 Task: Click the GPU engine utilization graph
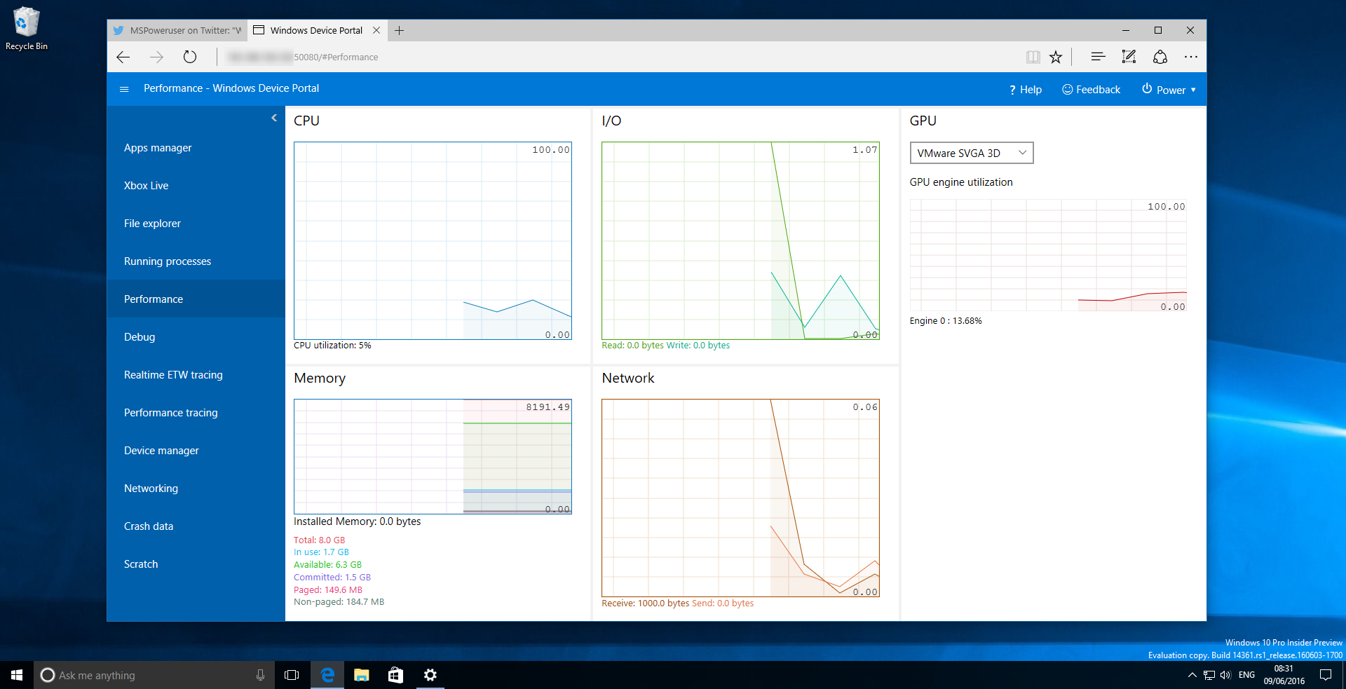[1048, 255]
